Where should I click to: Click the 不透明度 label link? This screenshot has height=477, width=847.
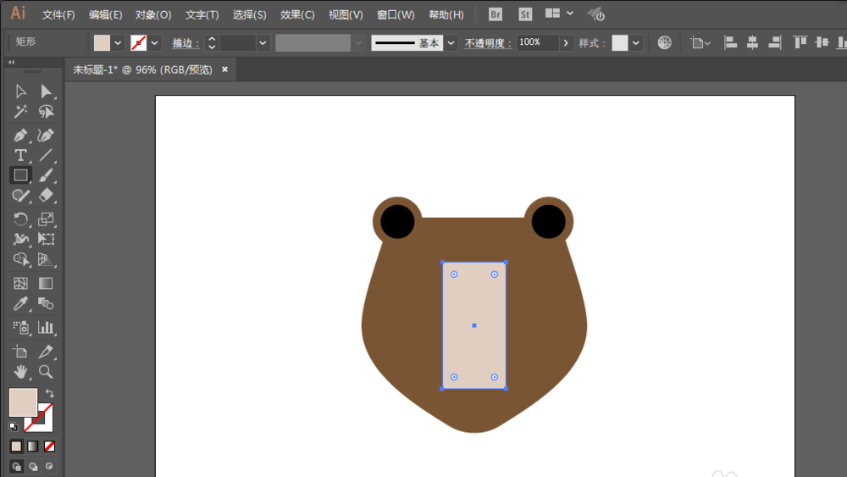pyautogui.click(x=489, y=42)
